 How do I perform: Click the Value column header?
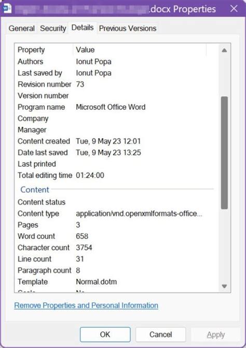(x=140, y=50)
